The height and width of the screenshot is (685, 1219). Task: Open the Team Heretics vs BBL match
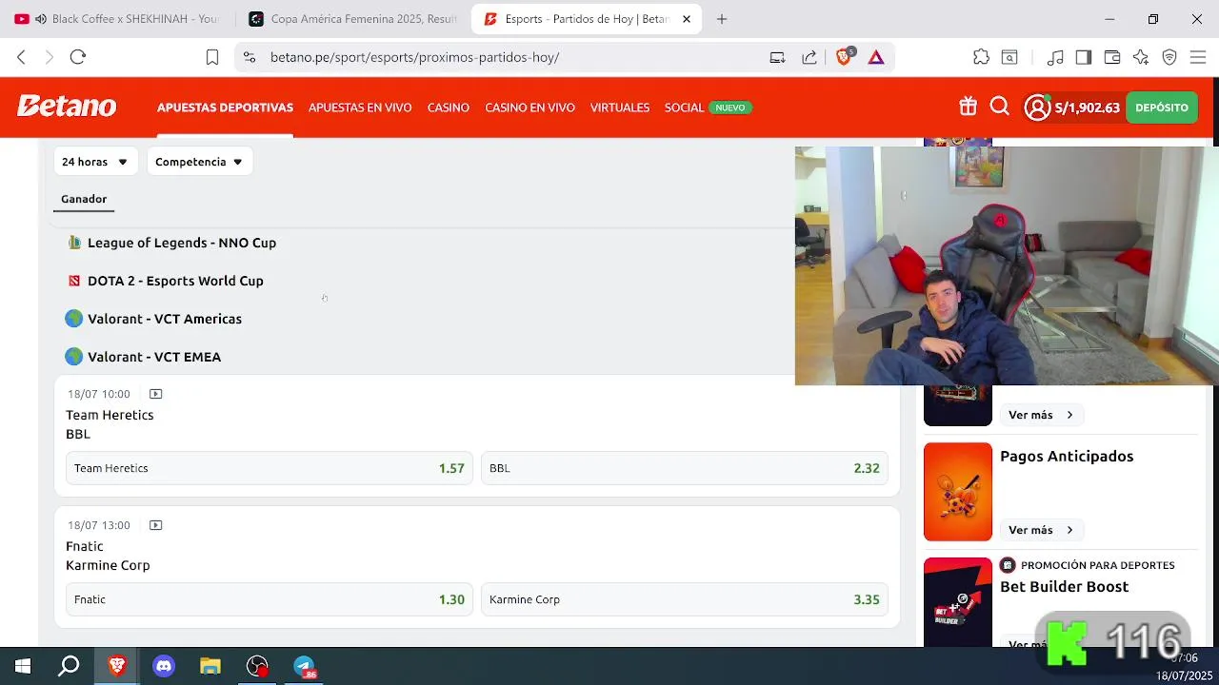110,424
